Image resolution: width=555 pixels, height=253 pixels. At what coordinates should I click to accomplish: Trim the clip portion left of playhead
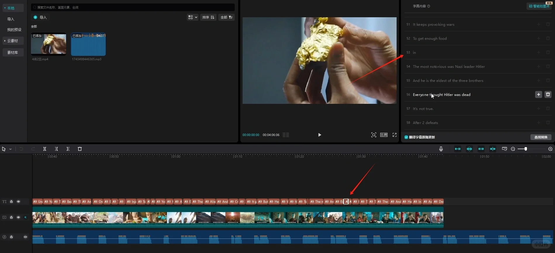pyautogui.click(x=56, y=149)
